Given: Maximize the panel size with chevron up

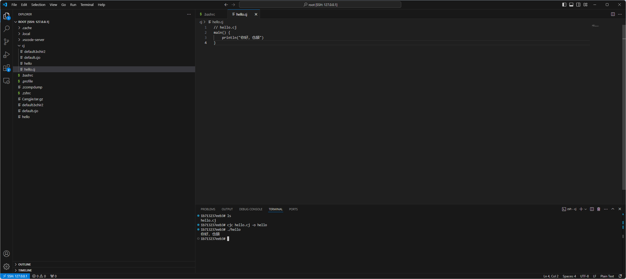Looking at the screenshot, I should click(613, 209).
